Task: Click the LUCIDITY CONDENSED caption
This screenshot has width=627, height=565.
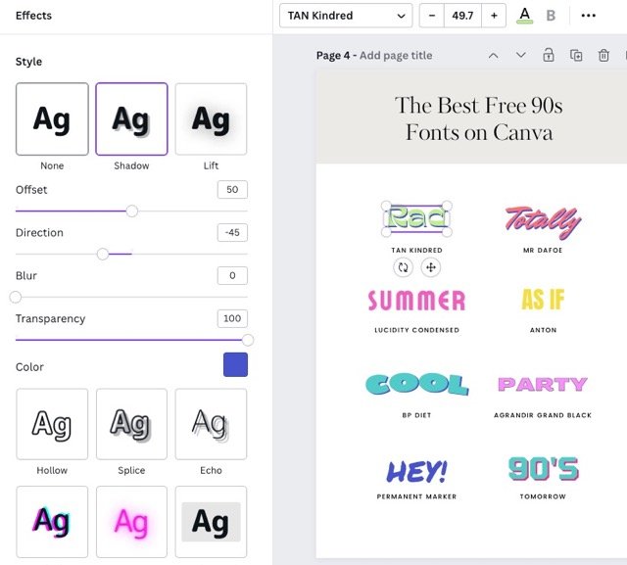Action: coord(416,330)
